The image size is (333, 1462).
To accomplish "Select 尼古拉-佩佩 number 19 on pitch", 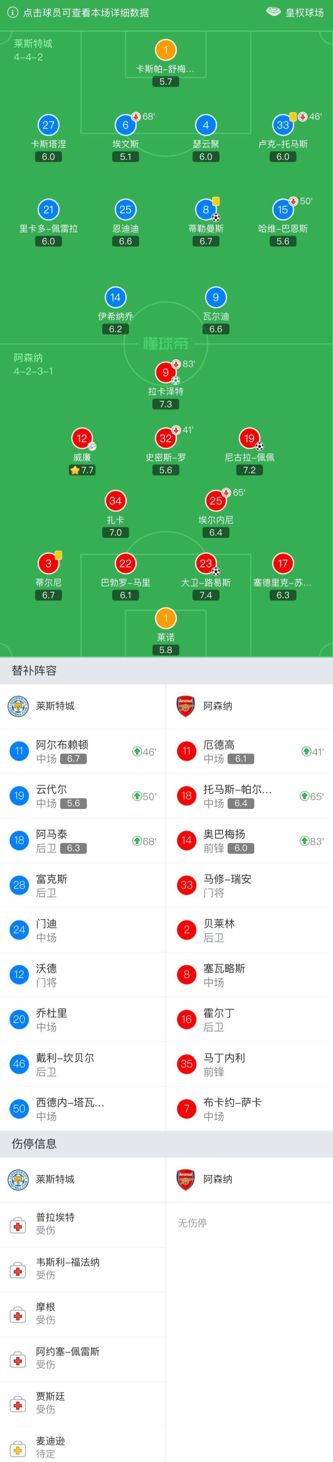I will click(249, 438).
